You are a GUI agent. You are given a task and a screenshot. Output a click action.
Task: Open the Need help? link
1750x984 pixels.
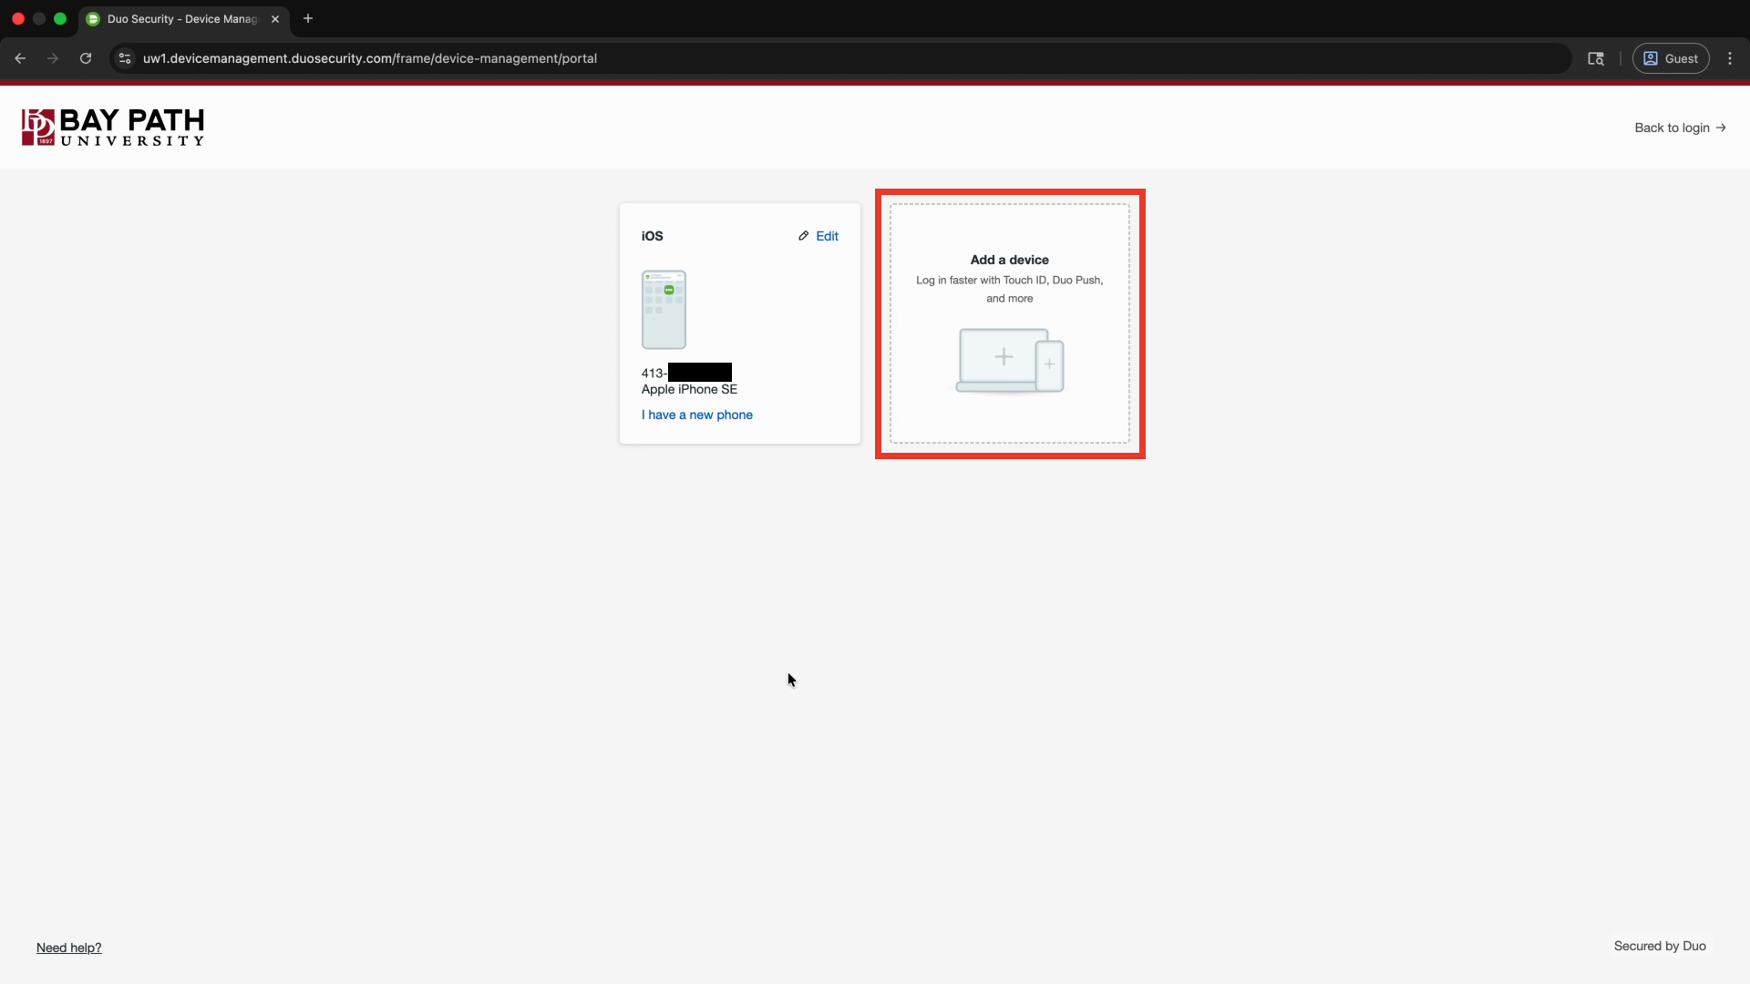(69, 948)
